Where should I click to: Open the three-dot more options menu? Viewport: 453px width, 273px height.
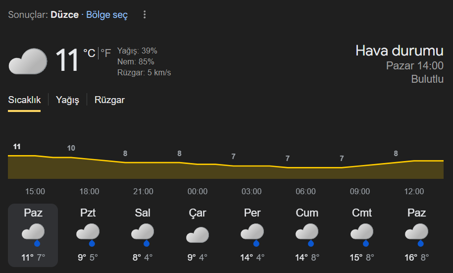145,15
